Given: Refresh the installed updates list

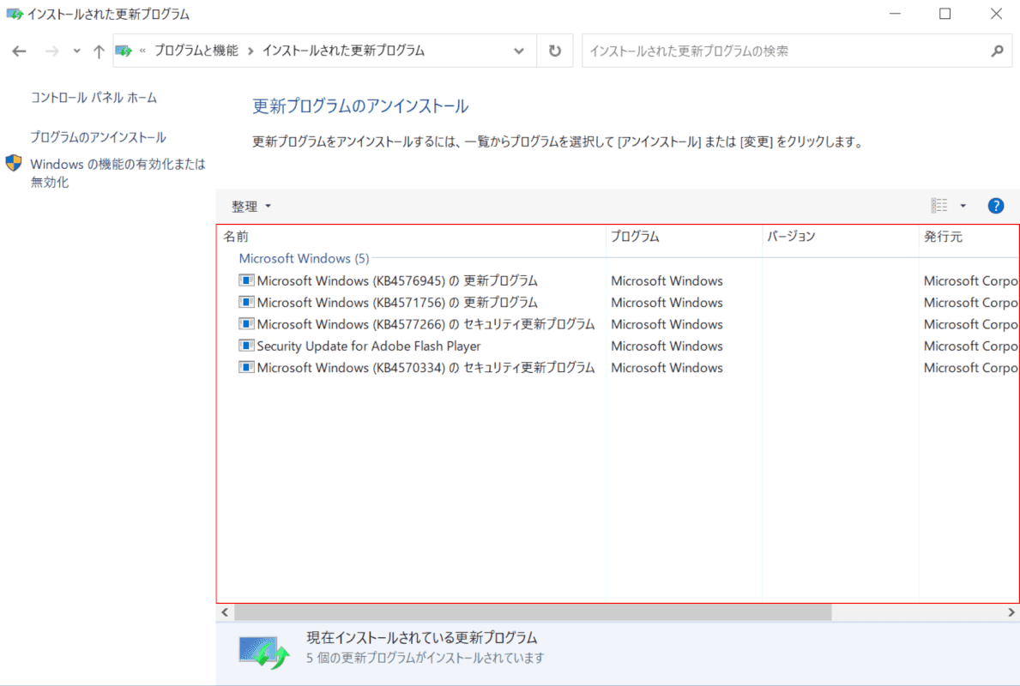Looking at the screenshot, I should [554, 51].
